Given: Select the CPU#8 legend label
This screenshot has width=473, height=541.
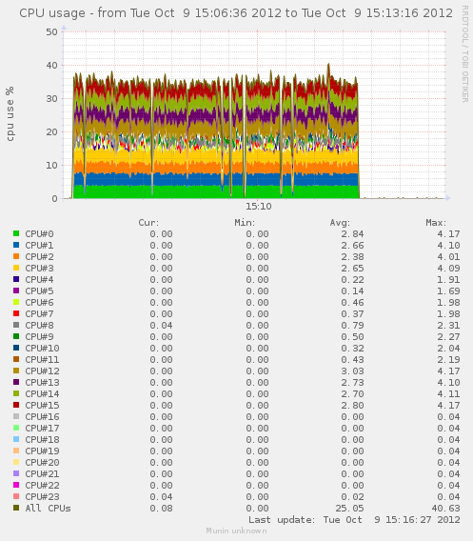Looking at the screenshot, I should [39, 326].
